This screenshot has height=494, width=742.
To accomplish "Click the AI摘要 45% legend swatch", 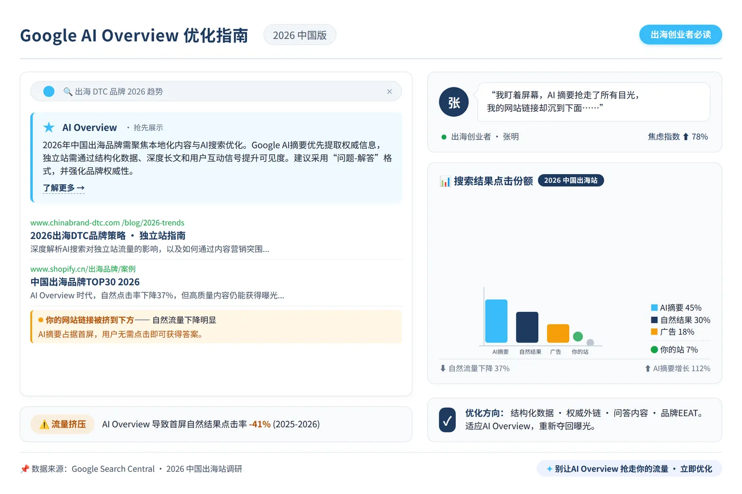I will tap(655, 308).
